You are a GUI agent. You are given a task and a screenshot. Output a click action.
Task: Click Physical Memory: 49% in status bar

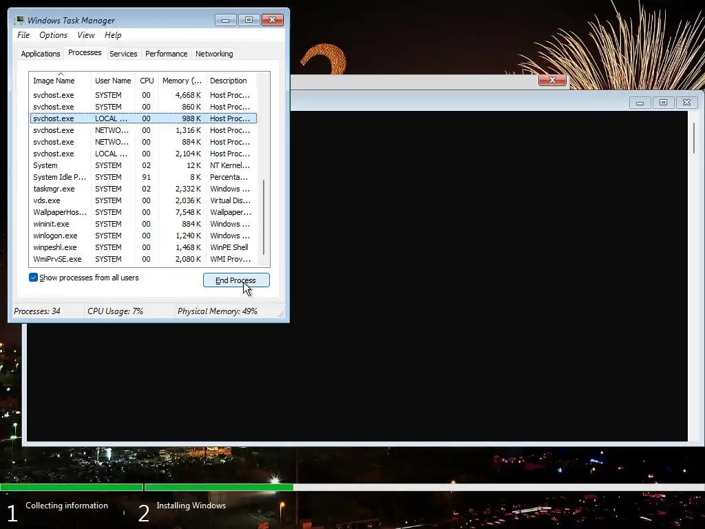point(217,311)
